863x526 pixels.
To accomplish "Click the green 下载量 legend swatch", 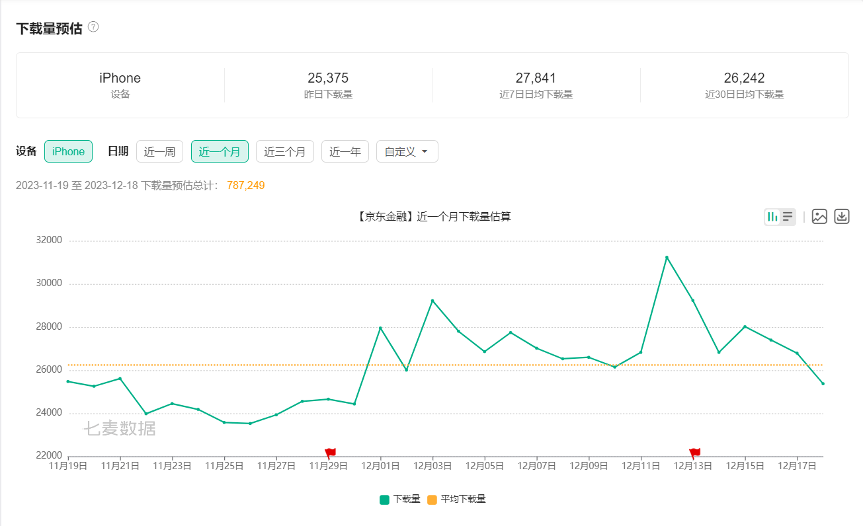I will [x=384, y=500].
